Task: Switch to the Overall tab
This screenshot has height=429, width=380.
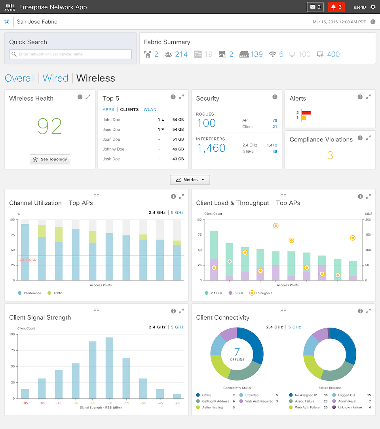Action: pos(20,78)
